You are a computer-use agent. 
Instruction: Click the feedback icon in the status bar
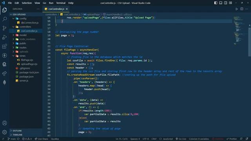241,139
